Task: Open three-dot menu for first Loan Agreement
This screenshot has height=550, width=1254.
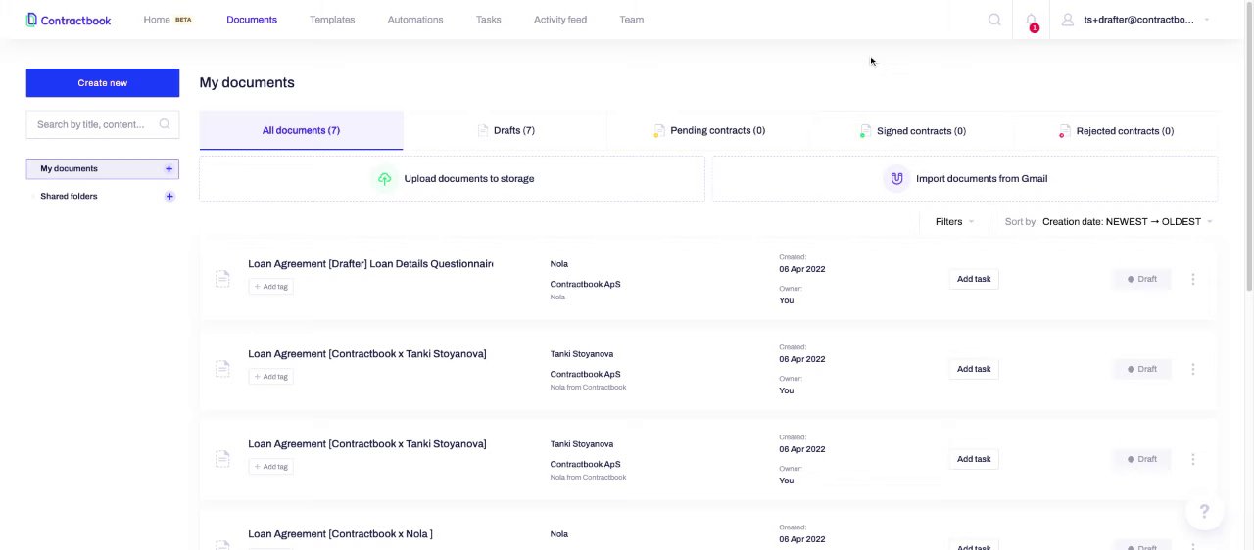Action: coord(1192,279)
